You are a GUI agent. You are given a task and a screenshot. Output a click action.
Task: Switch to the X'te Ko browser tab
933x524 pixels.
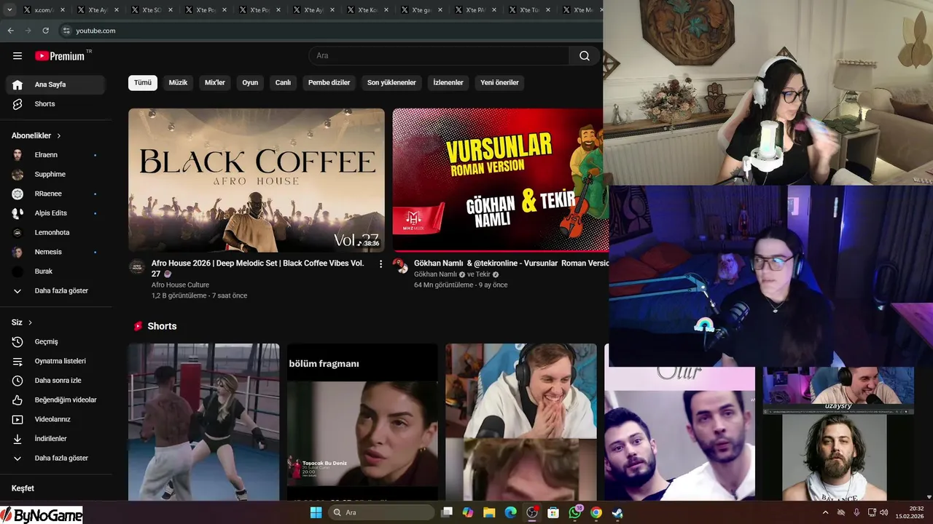(367, 10)
